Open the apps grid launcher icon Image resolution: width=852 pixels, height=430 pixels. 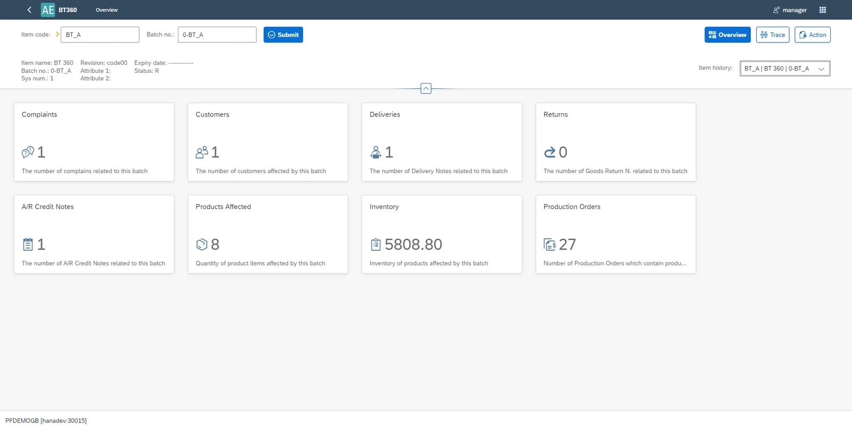tap(823, 10)
